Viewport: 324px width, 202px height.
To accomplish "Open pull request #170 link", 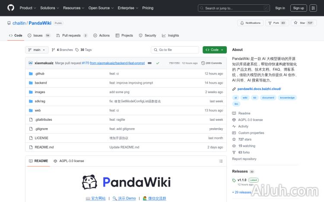I will click(86, 63).
